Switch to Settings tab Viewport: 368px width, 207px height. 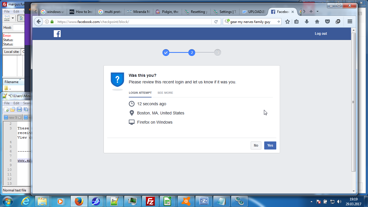(x=225, y=12)
